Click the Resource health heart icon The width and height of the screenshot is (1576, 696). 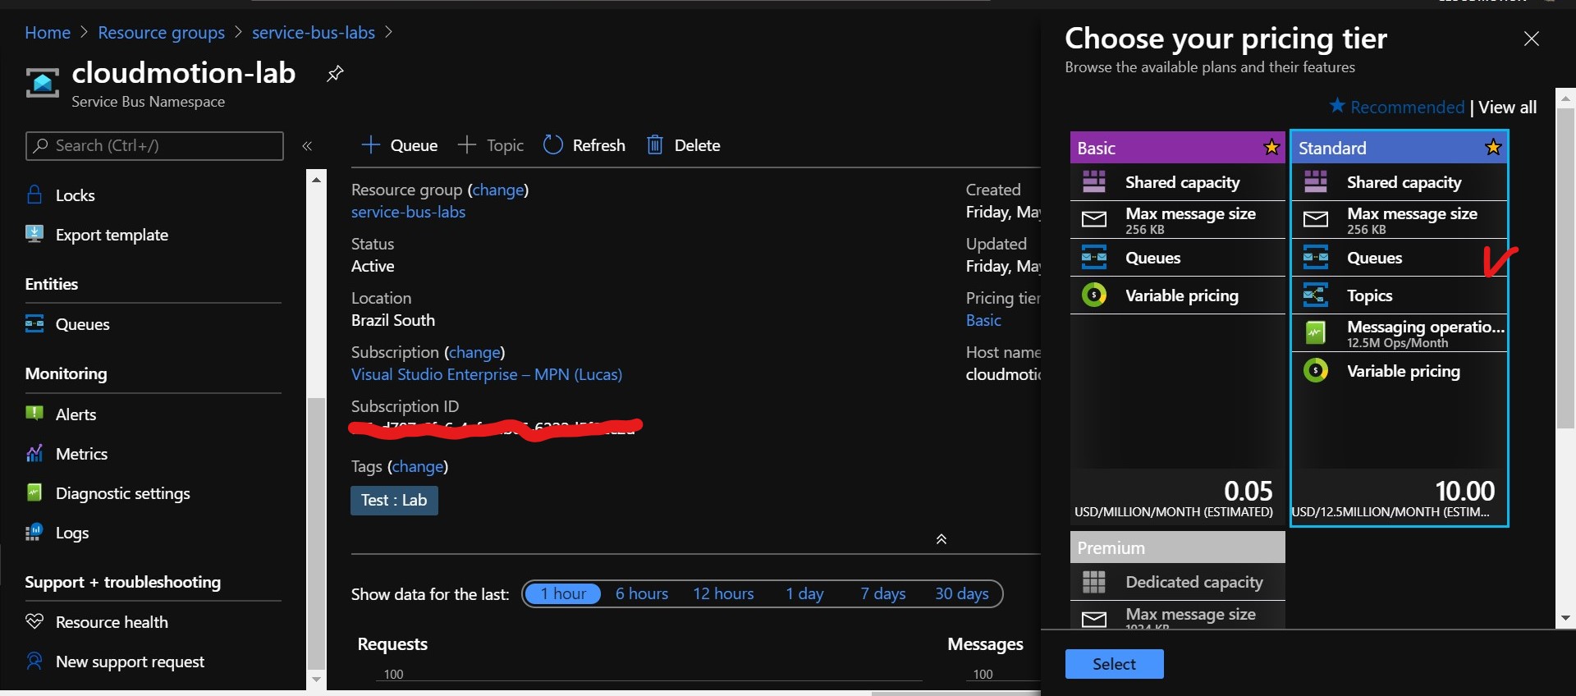(34, 621)
